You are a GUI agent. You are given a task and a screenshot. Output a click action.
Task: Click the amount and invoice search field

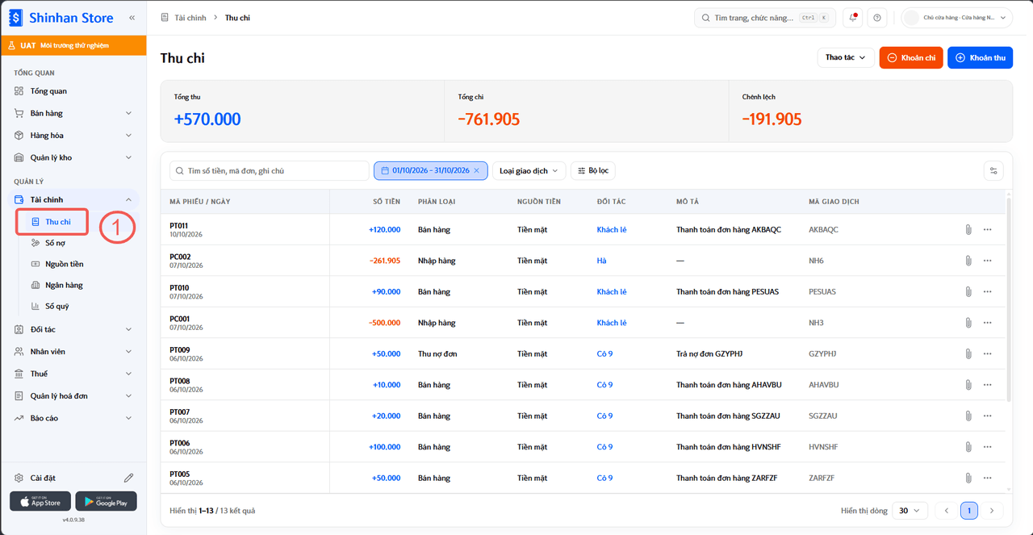tap(269, 171)
